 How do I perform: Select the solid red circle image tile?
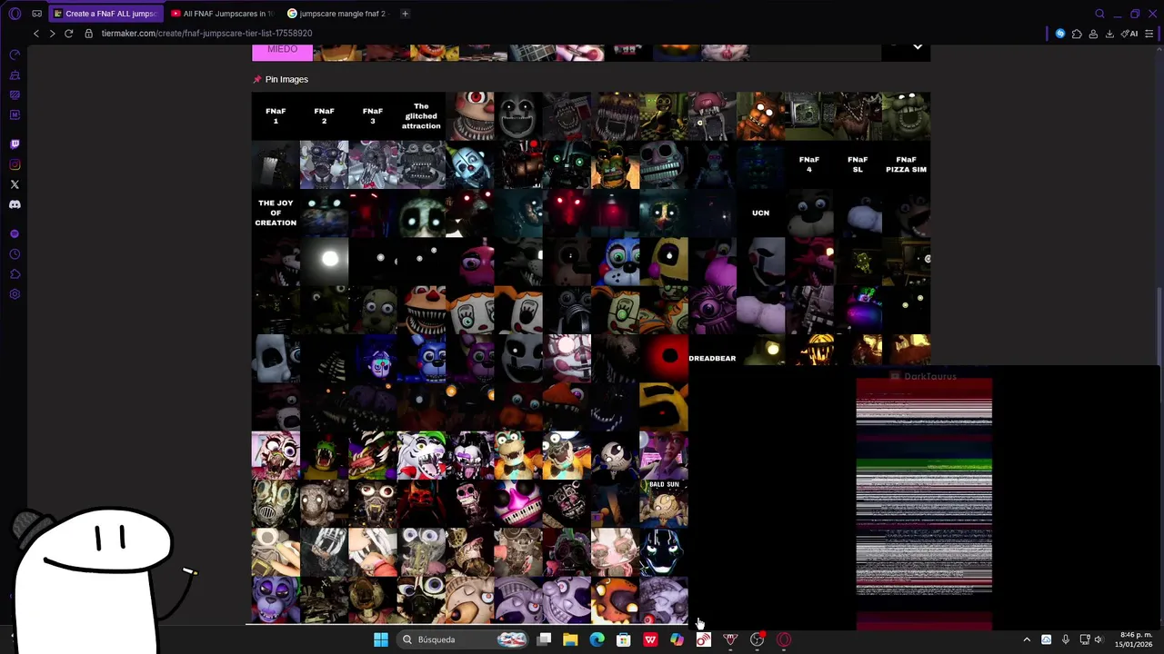click(664, 358)
